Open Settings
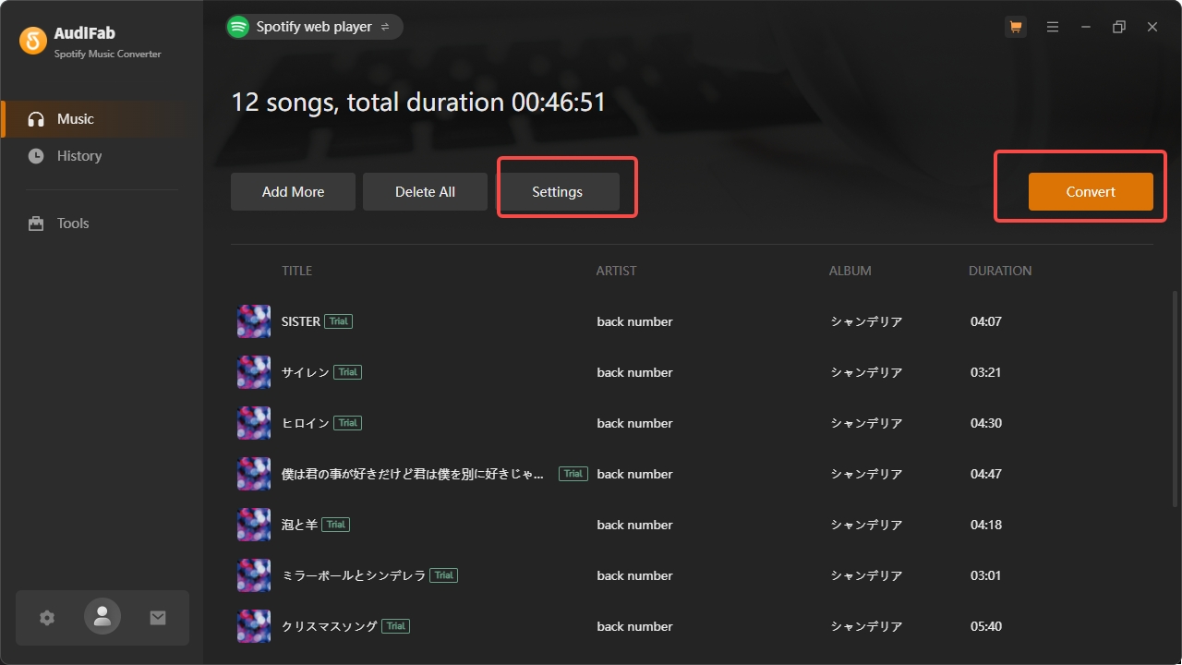The image size is (1182, 665). coord(557,191)
